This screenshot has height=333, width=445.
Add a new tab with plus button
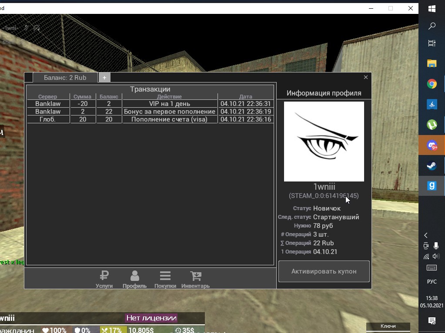(104, 78)
